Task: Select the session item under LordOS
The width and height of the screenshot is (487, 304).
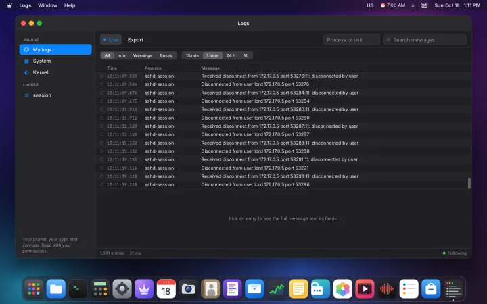Action: (x=55, y=95)
